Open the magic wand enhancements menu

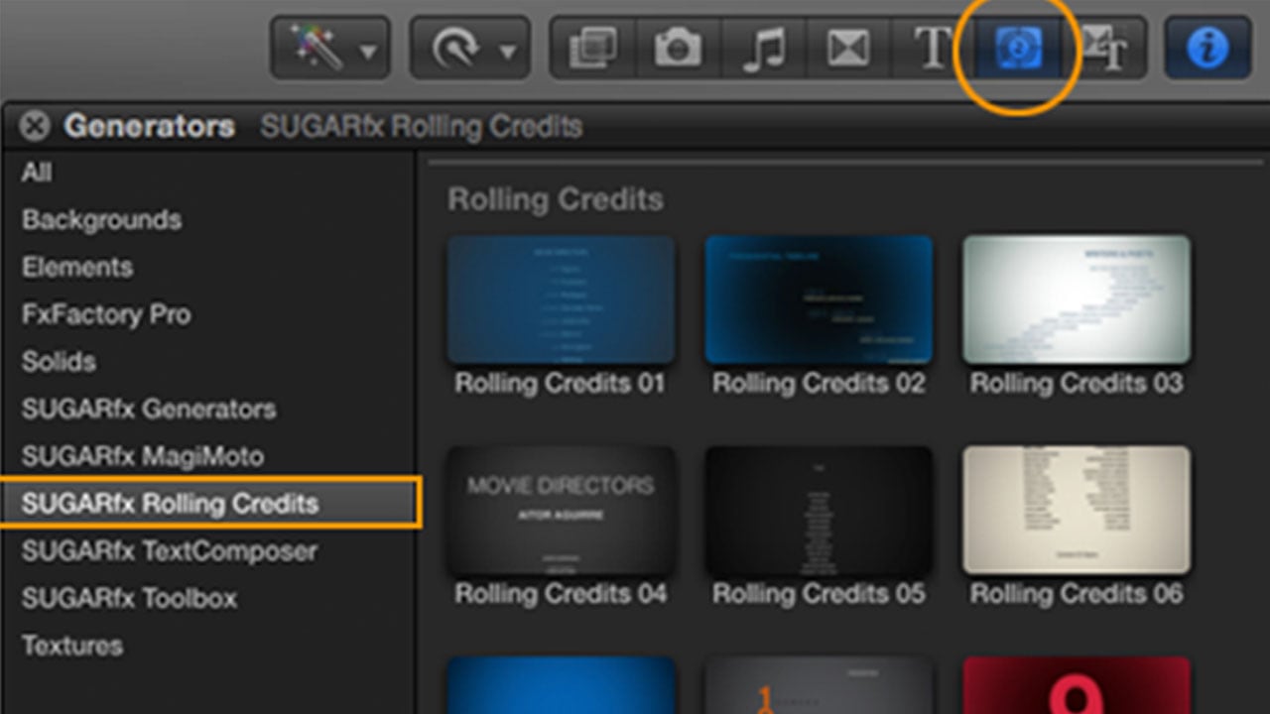330,48
